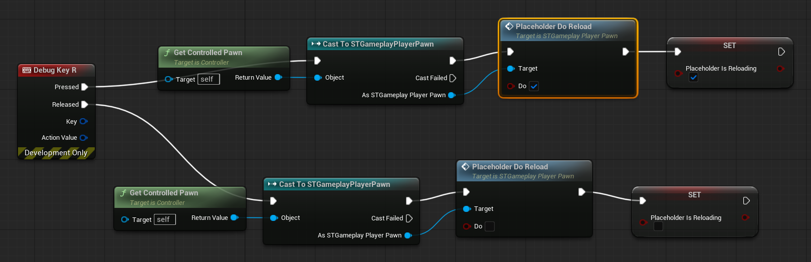Select the SET node with the checked Is Reloading box
Image resolution: width=811 pixels, height=262 pixels.
pos(729,46)
